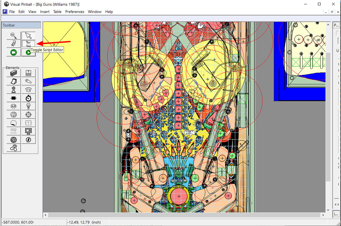Insert a Trigger element
Screen dimensions: 341x226
click(x=14, y=106)
